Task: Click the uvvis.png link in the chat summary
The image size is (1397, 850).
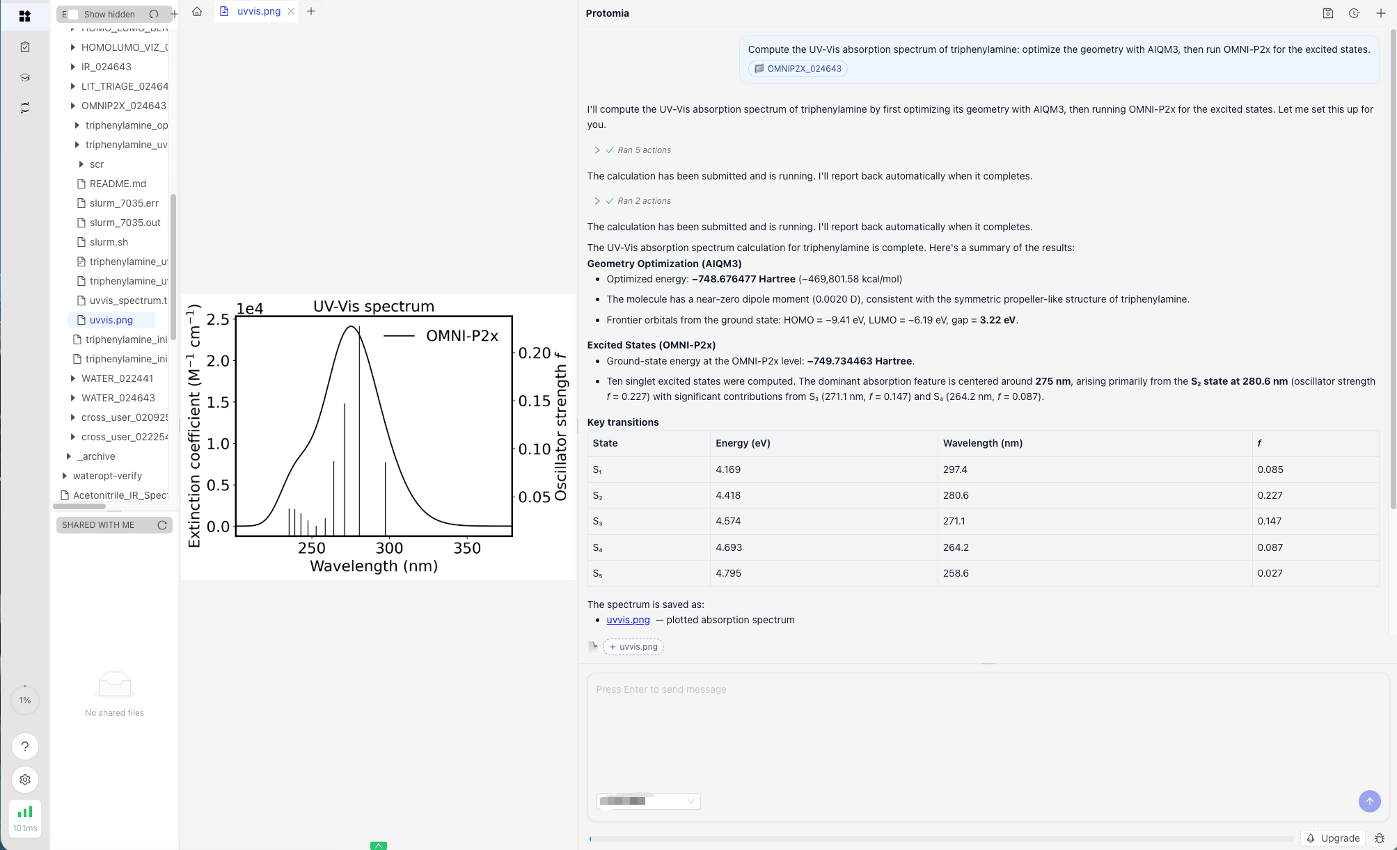Action: pos(628,620)
